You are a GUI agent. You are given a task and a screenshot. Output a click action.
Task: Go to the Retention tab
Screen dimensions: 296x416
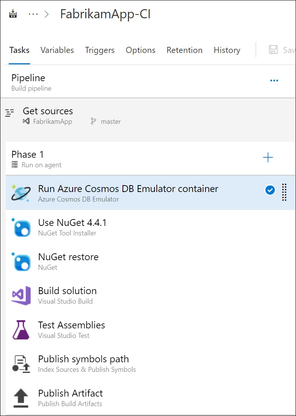click(185, 50)
